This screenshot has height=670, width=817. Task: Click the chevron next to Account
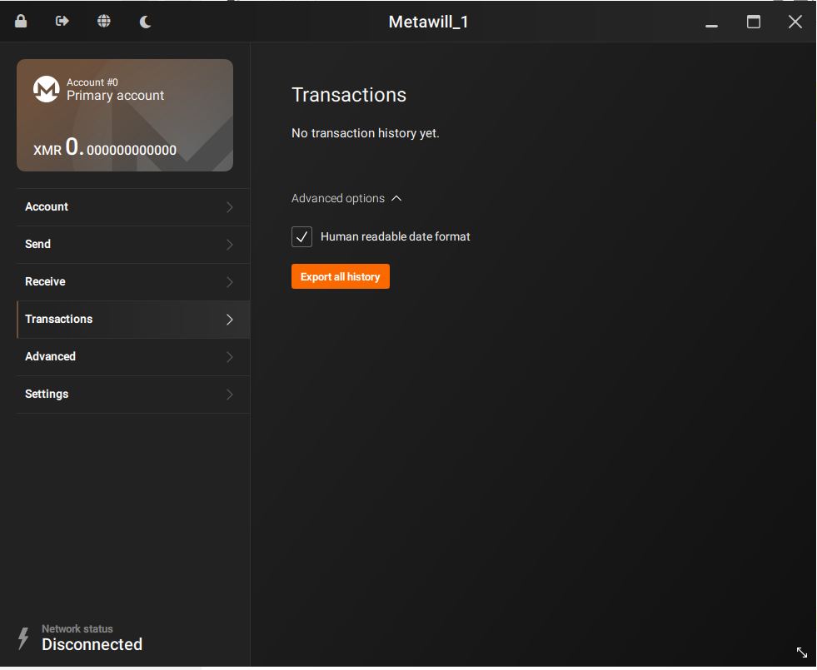coord(230,207)
